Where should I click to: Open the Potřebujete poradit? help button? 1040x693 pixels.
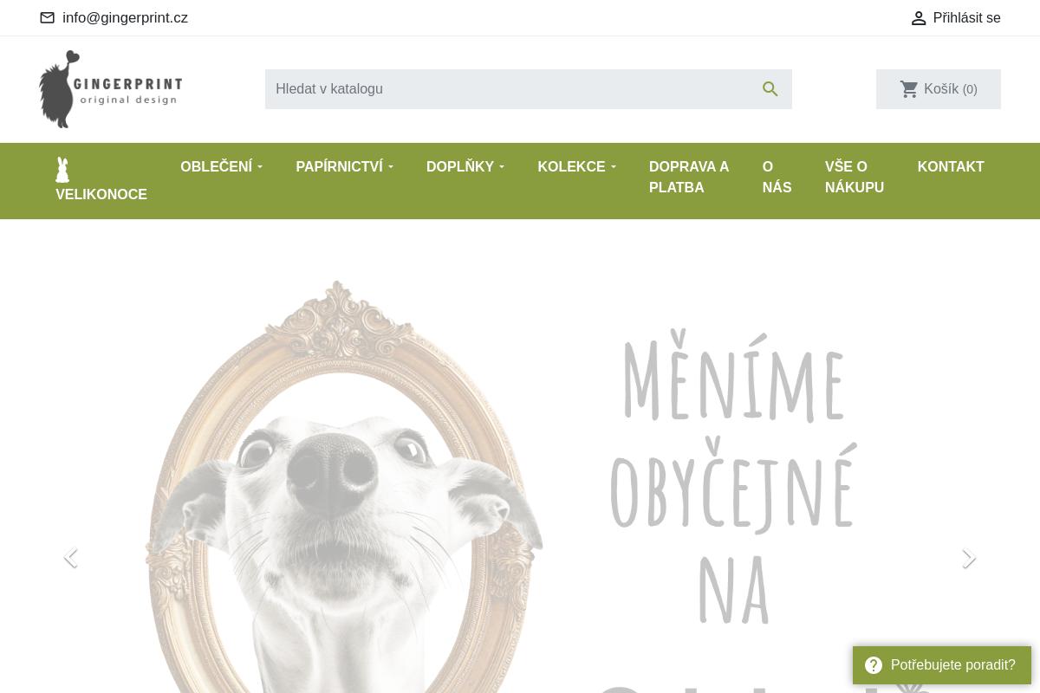coord(942,665)
